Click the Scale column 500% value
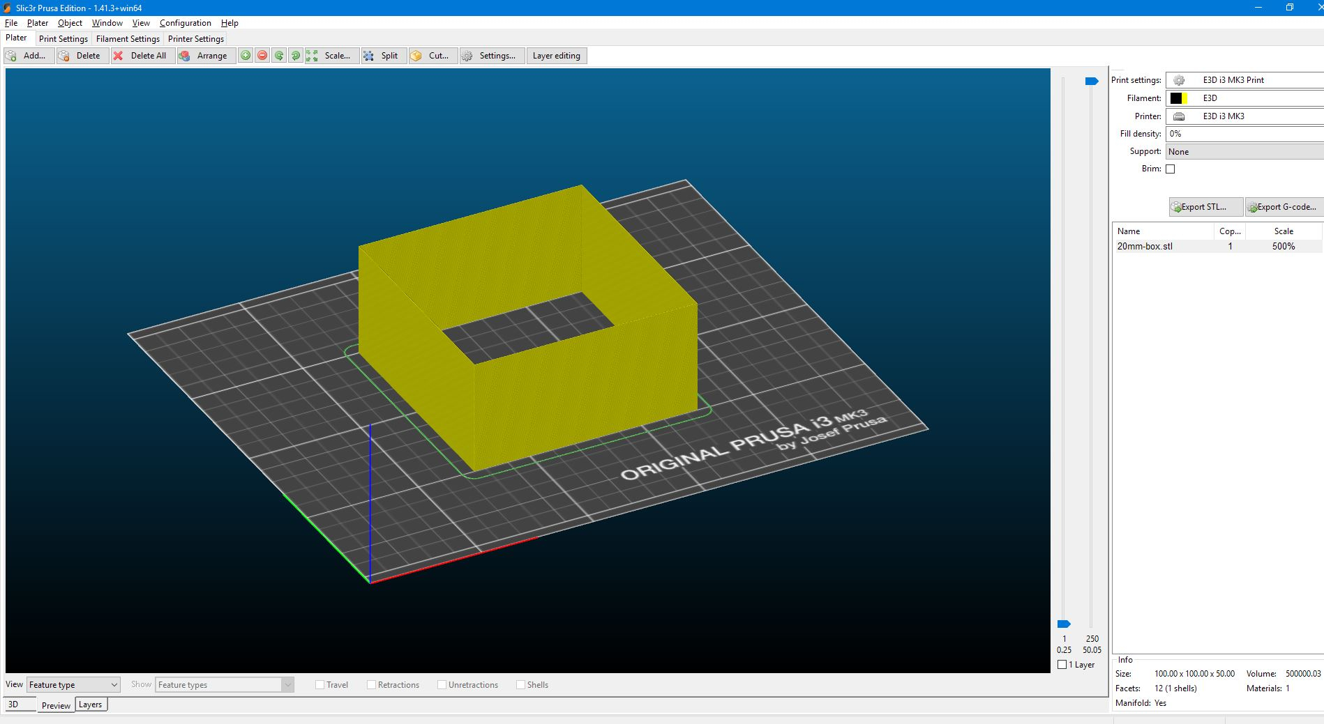The height and width of the screenshot is (724, 1324). click(1284, 247)
